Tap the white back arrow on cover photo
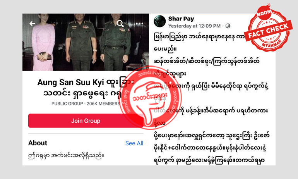298x179 pixels. coord(32,24)
